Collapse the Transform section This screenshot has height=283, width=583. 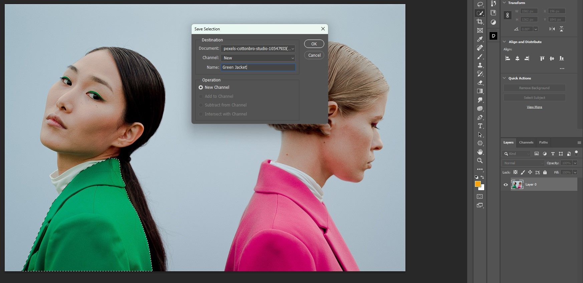(x=504, y=3)
